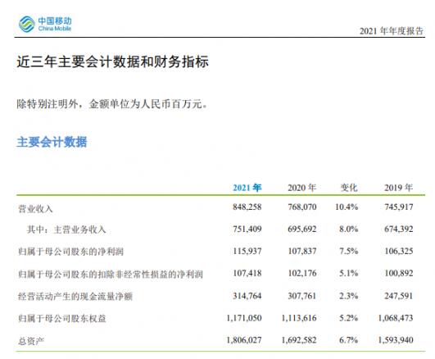This screenshot has height=359, width=435.
Task: Click the 变化 column header
Action: coord(349,188)
